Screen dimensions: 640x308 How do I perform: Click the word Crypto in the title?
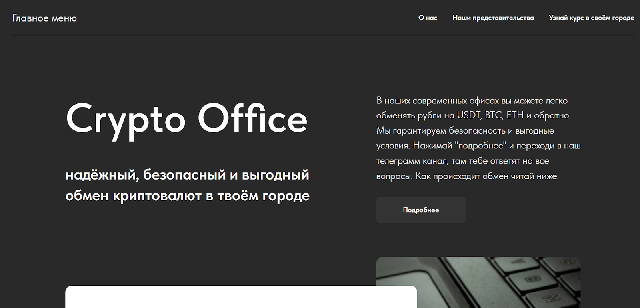tap(126, 119)
